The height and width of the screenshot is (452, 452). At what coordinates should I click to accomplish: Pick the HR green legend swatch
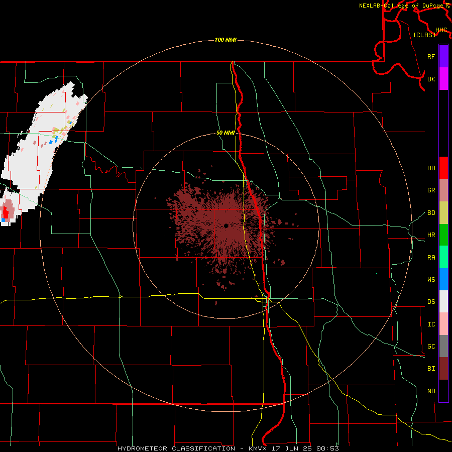443,235
